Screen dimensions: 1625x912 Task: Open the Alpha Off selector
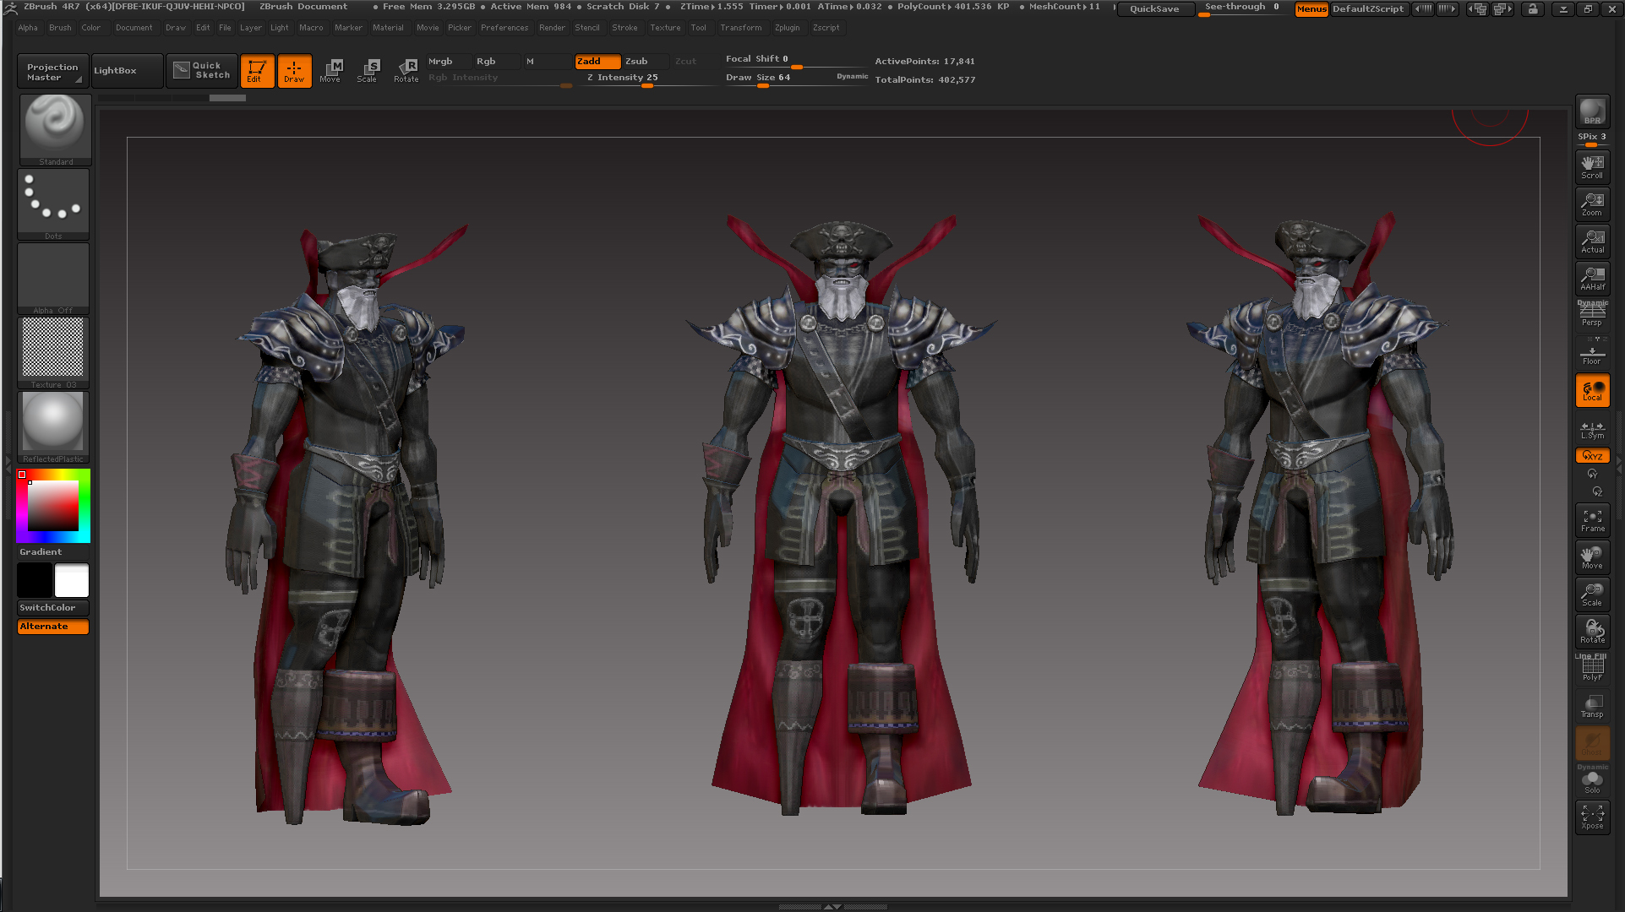click(53, 279)
